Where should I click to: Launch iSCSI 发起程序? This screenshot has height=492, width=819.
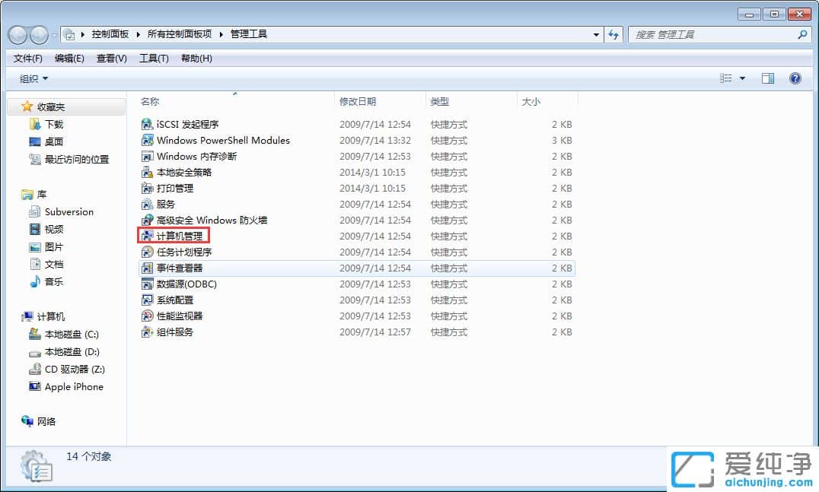[181, 124]
